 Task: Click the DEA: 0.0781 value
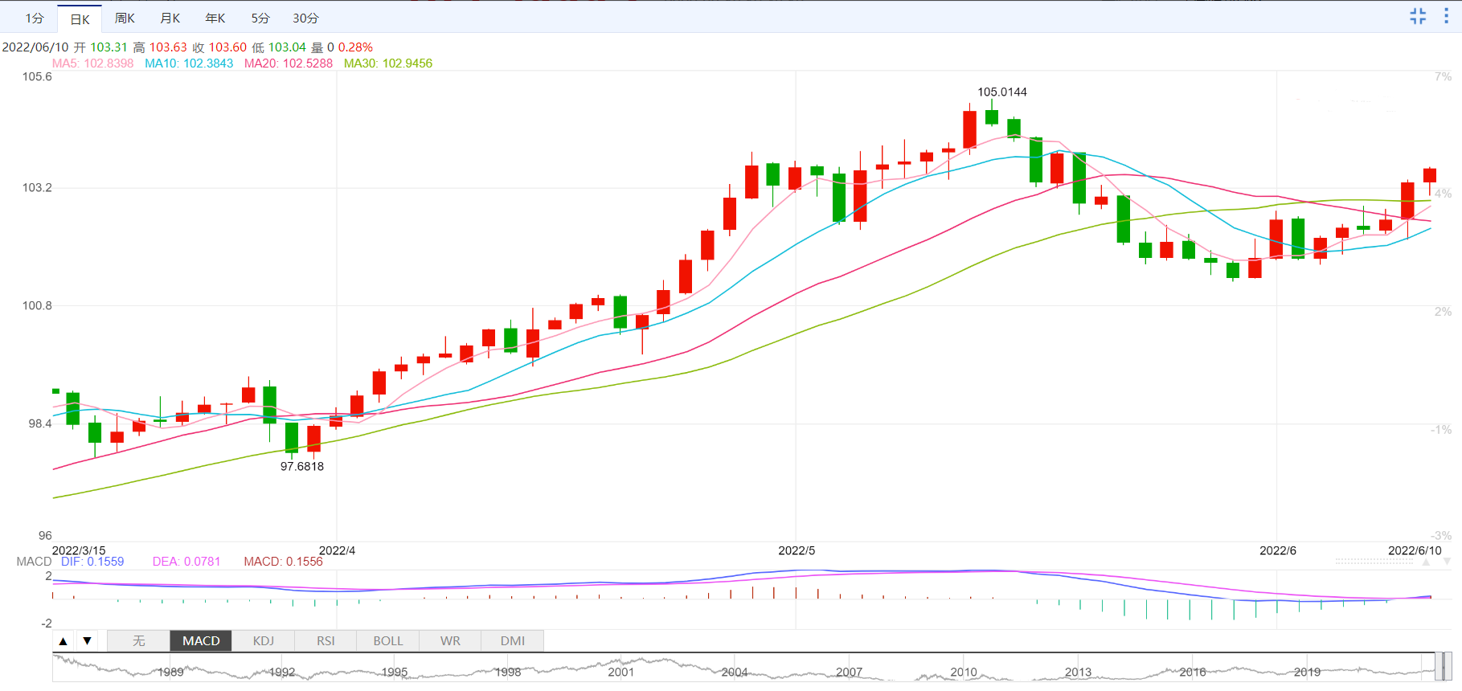(x=186, y=562)
